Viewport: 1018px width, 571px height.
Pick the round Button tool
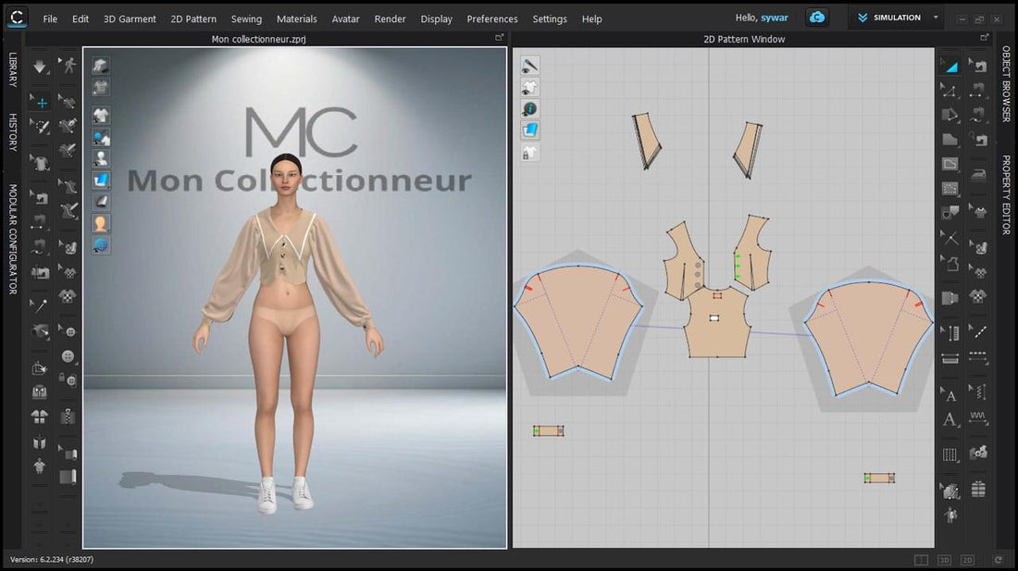click(x=68, y=356)
